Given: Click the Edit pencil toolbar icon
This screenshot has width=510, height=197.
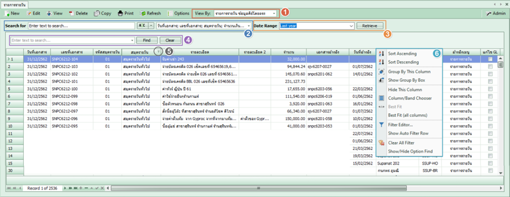Looking at the screenshot, I should click(30, 13).
